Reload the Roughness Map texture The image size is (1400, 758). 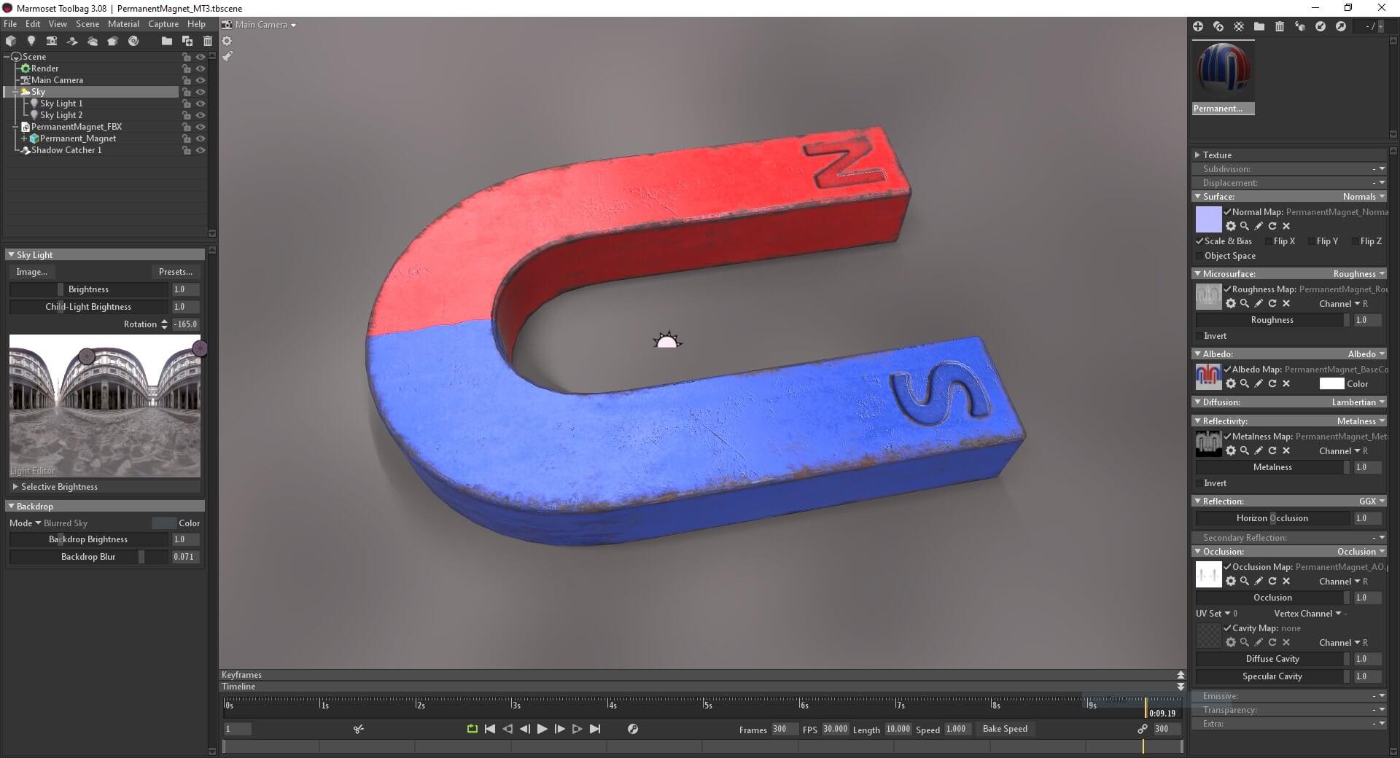[x=1272, y=303]
